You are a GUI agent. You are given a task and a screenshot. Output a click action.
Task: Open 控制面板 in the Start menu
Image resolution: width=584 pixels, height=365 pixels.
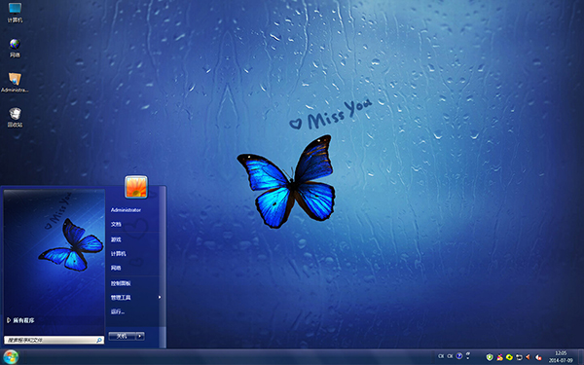tap(121, 283)
